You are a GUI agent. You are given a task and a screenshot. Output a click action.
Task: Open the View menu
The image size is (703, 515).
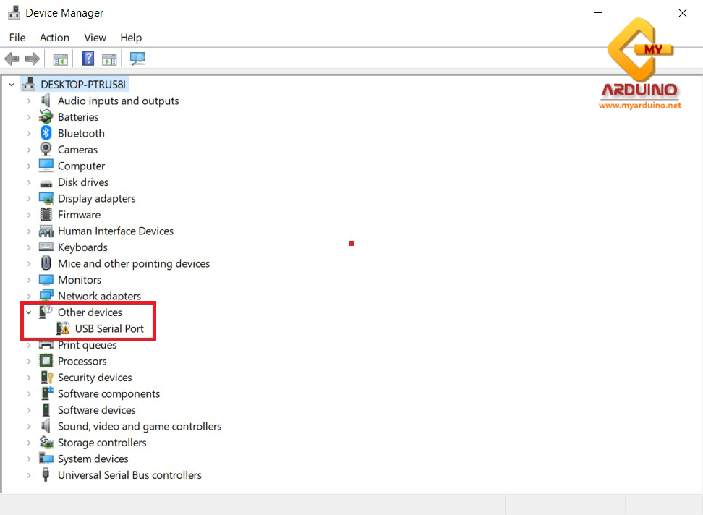95,37
